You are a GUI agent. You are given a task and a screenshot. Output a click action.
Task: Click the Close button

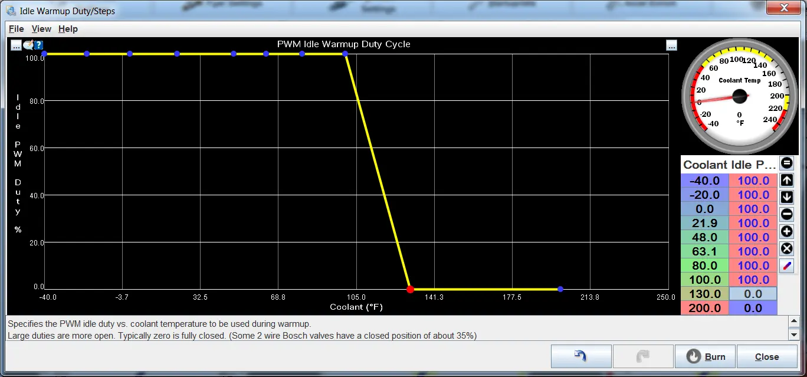pyautogui.click(x=767, y=356)
